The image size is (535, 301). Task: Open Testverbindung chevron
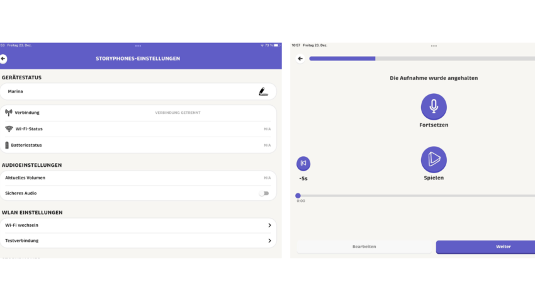[269, 241]
